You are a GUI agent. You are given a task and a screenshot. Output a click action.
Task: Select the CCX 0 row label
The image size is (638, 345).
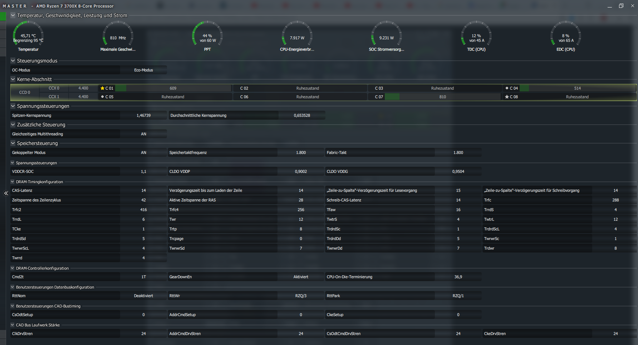coord(54,88)
